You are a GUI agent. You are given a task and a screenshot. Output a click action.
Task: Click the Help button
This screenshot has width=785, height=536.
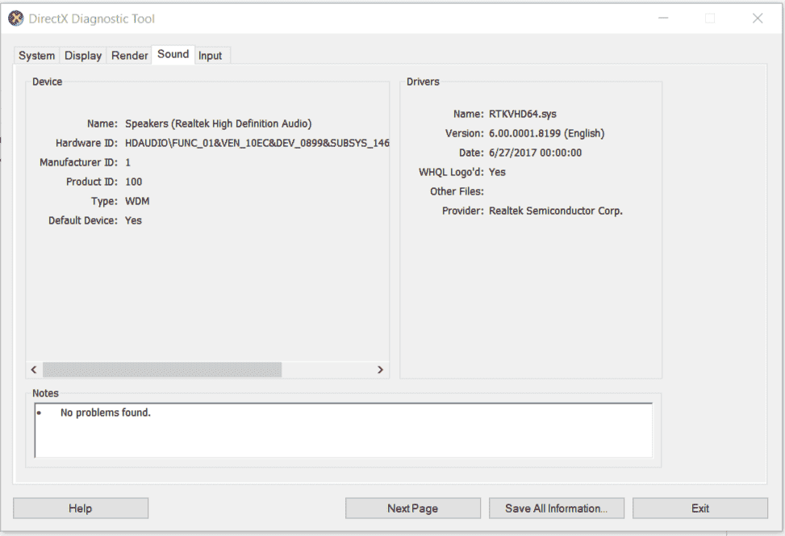81,509
